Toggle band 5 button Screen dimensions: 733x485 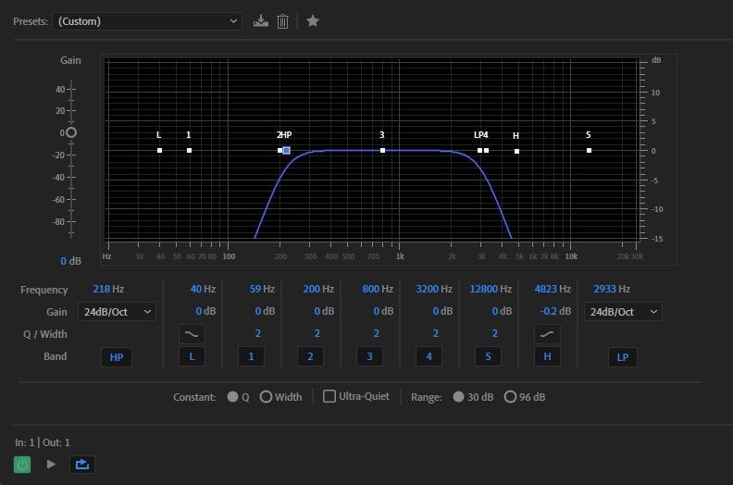[488, 356]
